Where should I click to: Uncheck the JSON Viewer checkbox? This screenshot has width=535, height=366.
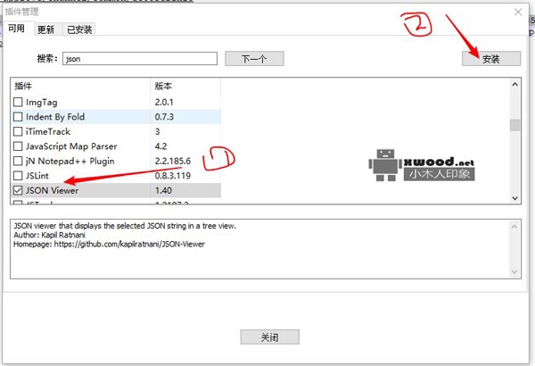coord(18,190)
